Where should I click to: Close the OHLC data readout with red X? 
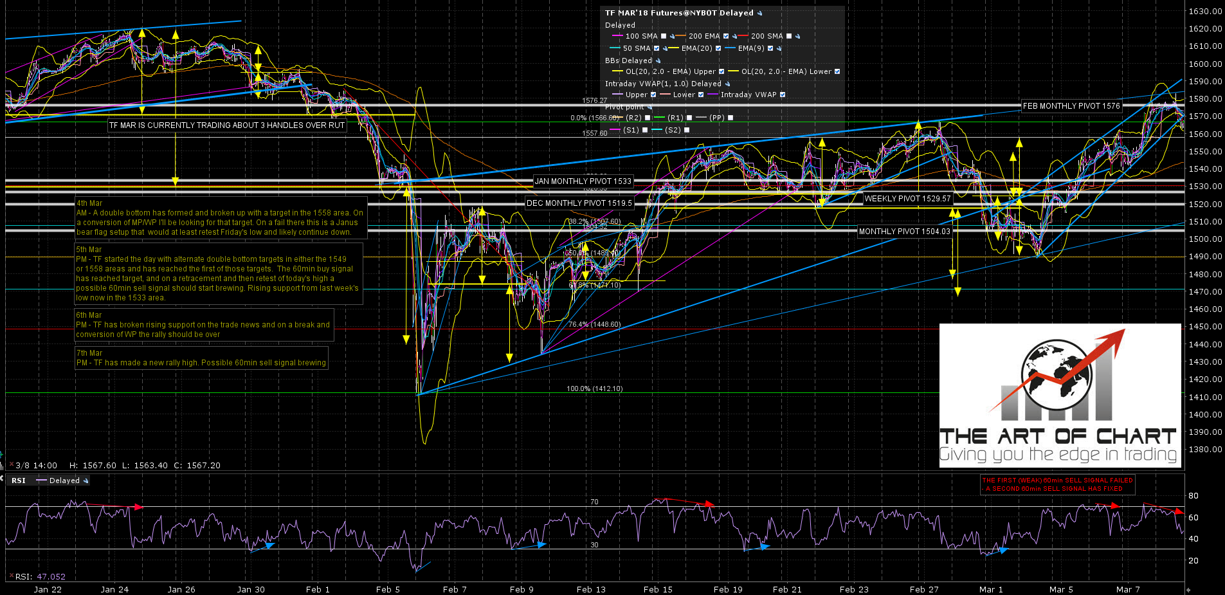pos(11,465)
